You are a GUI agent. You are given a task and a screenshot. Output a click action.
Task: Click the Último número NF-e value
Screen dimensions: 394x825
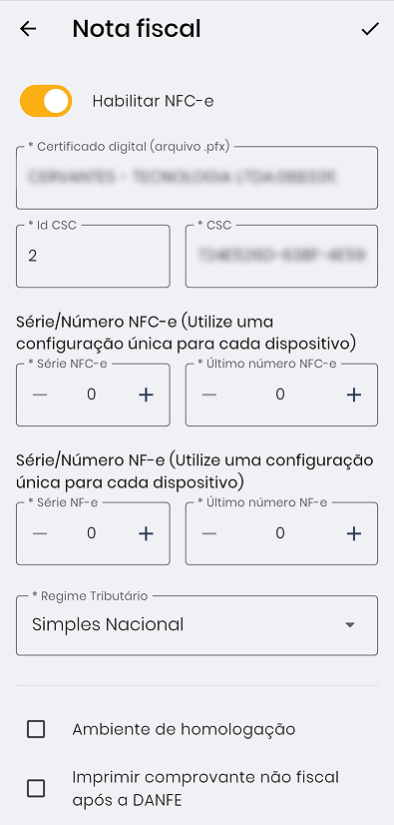tap(280, 533)
